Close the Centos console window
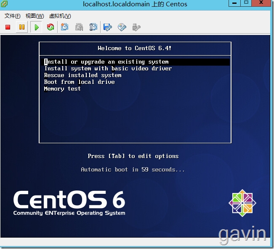274x249 pixels. (261, 3)
